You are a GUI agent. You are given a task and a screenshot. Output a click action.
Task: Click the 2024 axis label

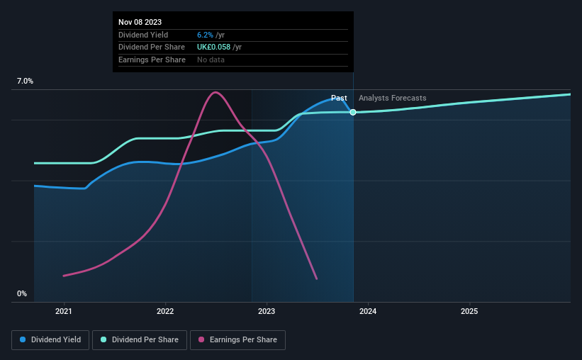tap(368, 311)
